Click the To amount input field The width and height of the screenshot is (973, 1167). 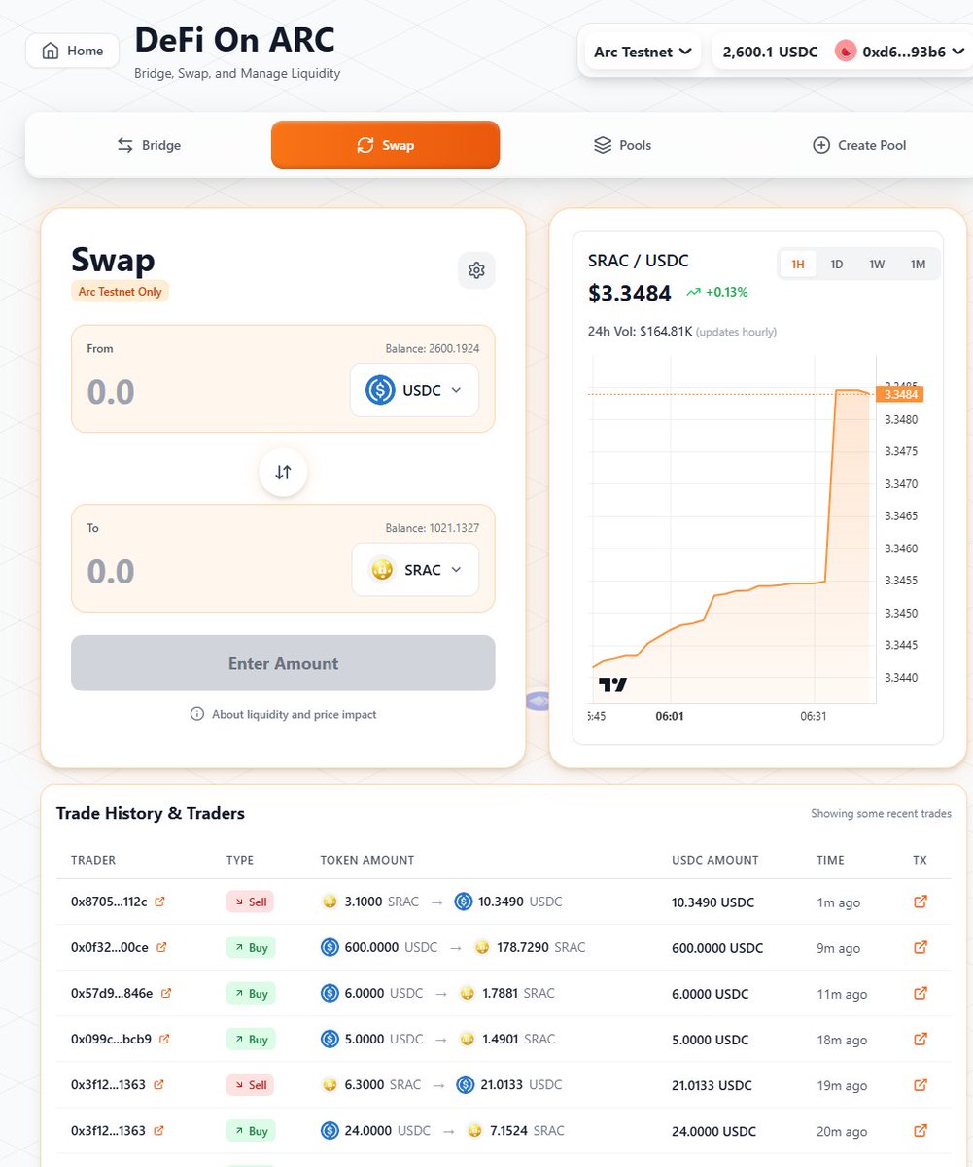[x=209, y=570]
